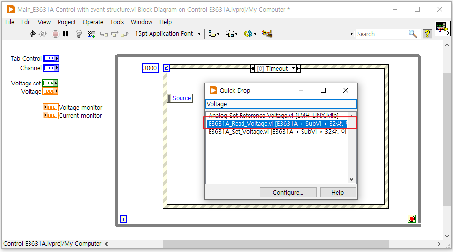Go to previous event case arrow
The height and width of the screenshot is (252, 453).
tap(252, 68)
